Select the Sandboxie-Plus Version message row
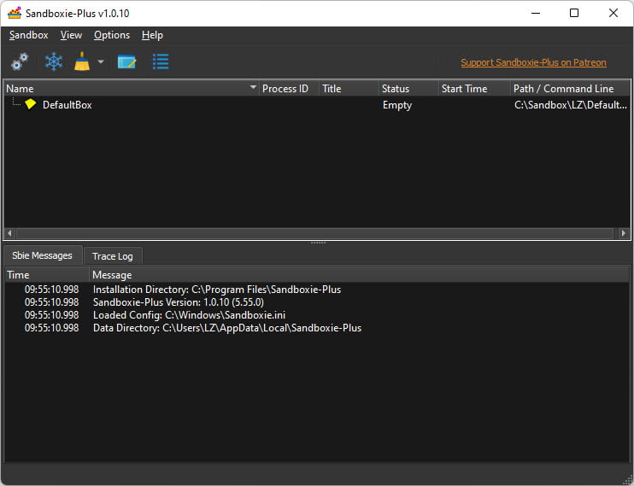The height and width of the screenshot is (486, 634). (317, 302)
